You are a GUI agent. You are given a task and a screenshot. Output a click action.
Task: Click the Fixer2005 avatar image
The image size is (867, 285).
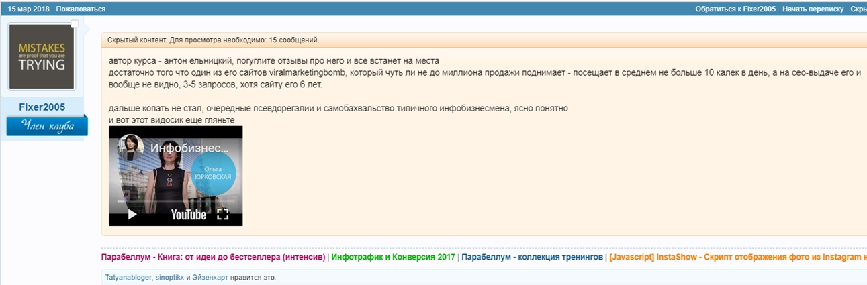[x=42, y=58]
